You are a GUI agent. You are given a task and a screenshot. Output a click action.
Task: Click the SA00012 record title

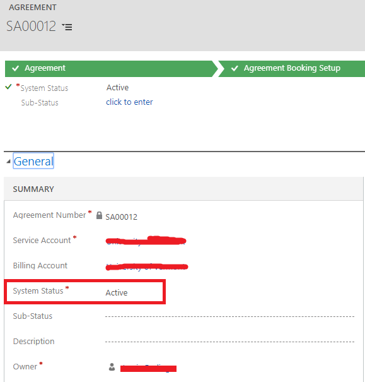[31, 26]
